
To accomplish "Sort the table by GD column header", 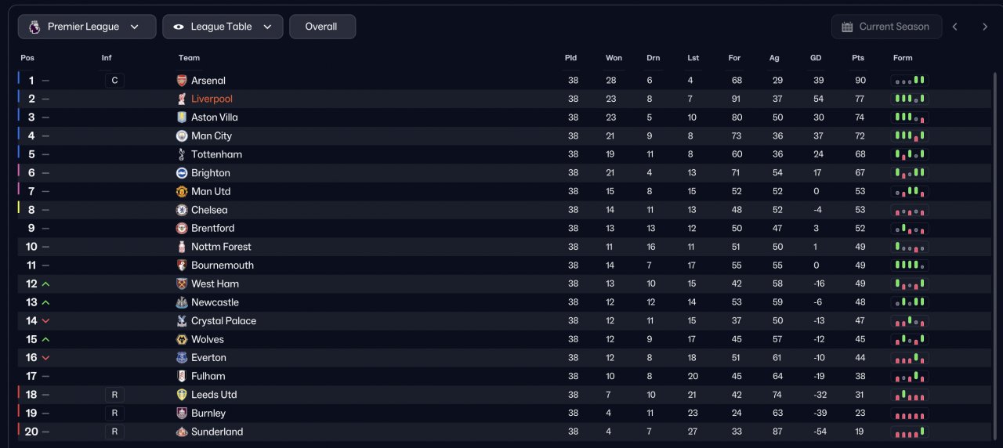I will [x=816, y=58].
